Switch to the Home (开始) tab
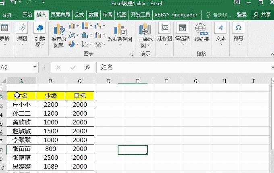 [x=27, y=14]
